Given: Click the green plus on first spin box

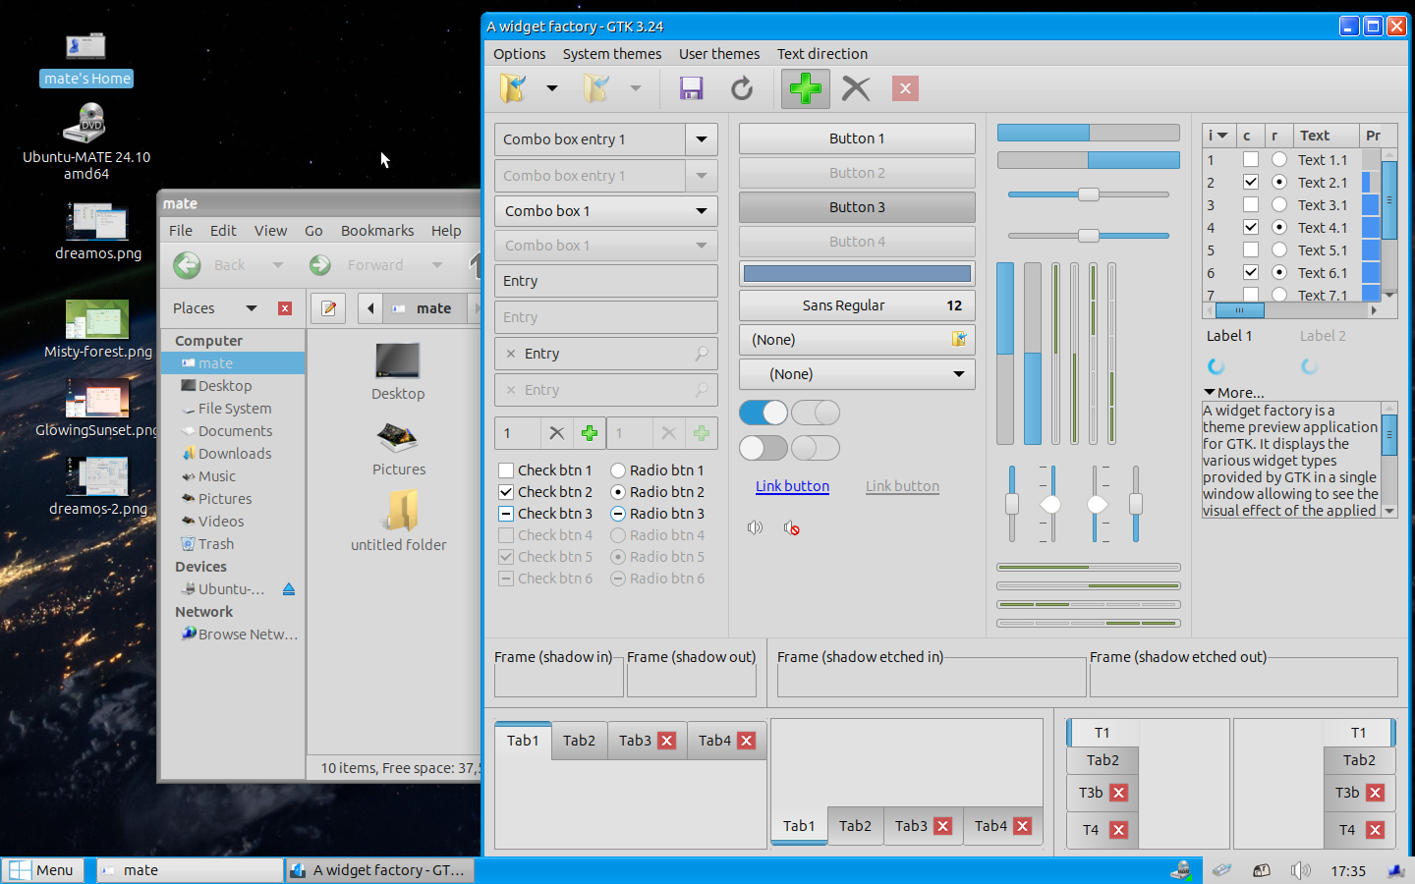Looking at the screenshot, I should (589, 433).
